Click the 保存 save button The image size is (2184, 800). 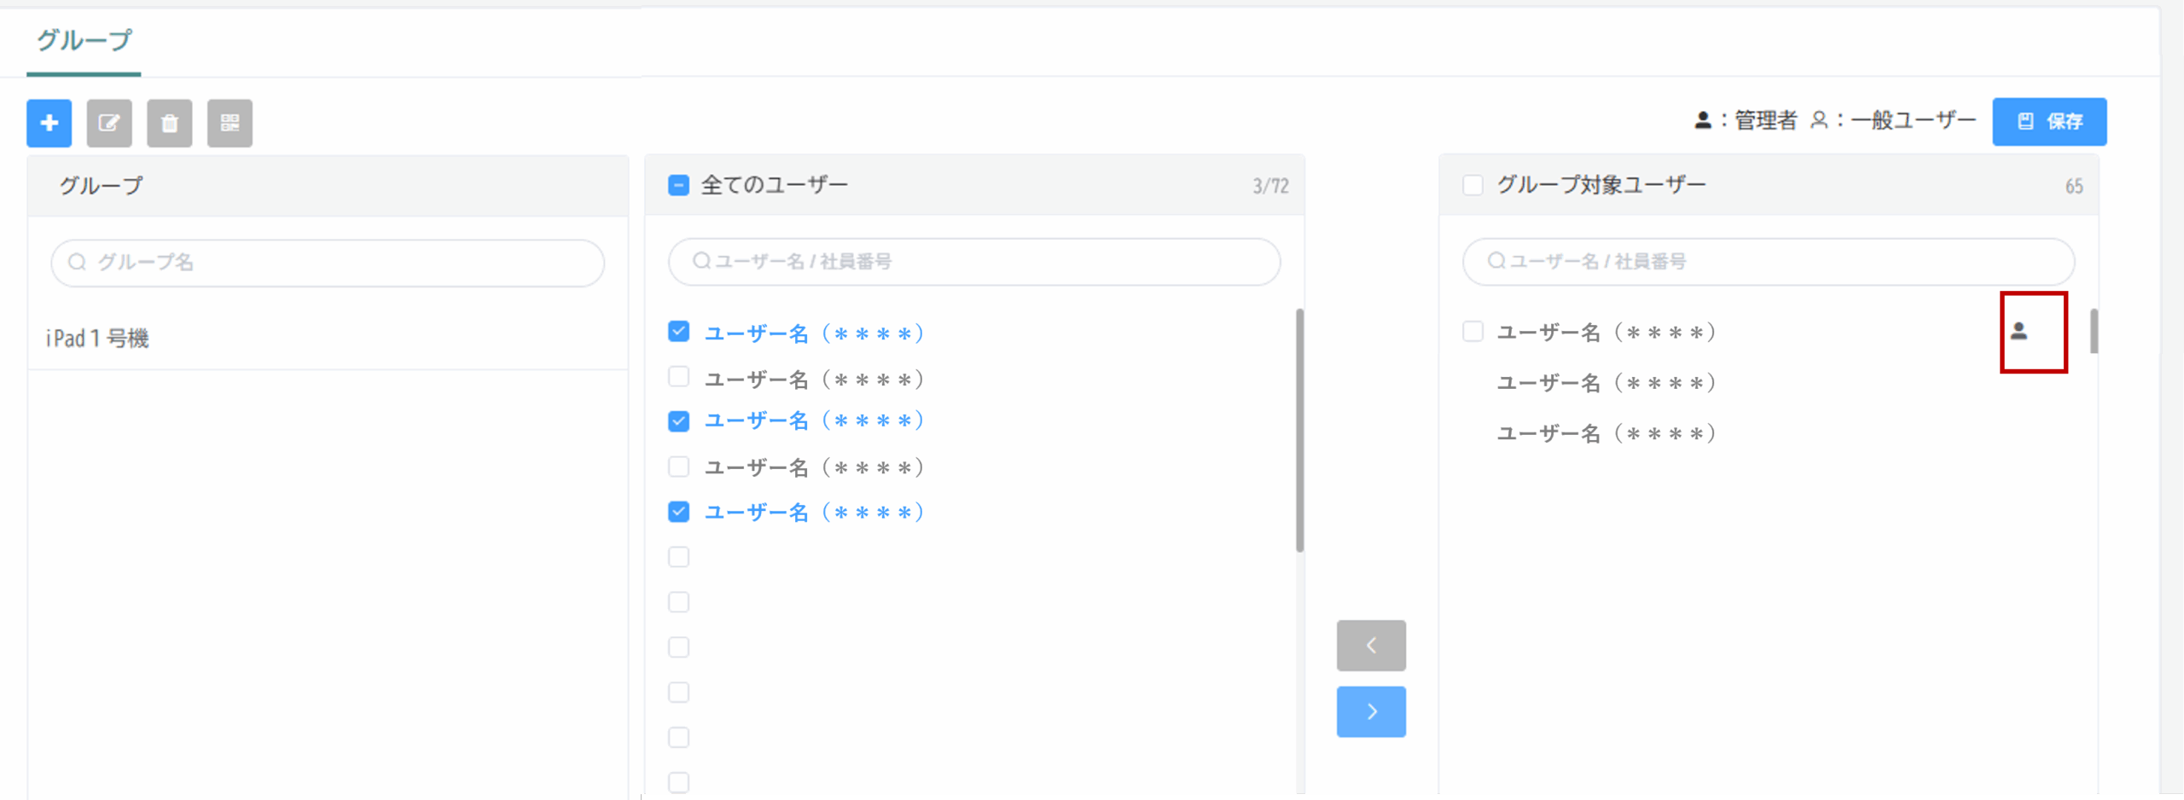click(x=2048, y=121)
